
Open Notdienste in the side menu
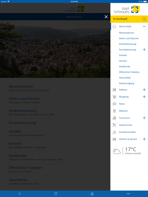tap(124, 66)
